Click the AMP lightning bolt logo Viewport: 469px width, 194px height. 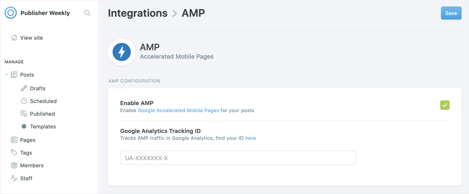(122, 52)
